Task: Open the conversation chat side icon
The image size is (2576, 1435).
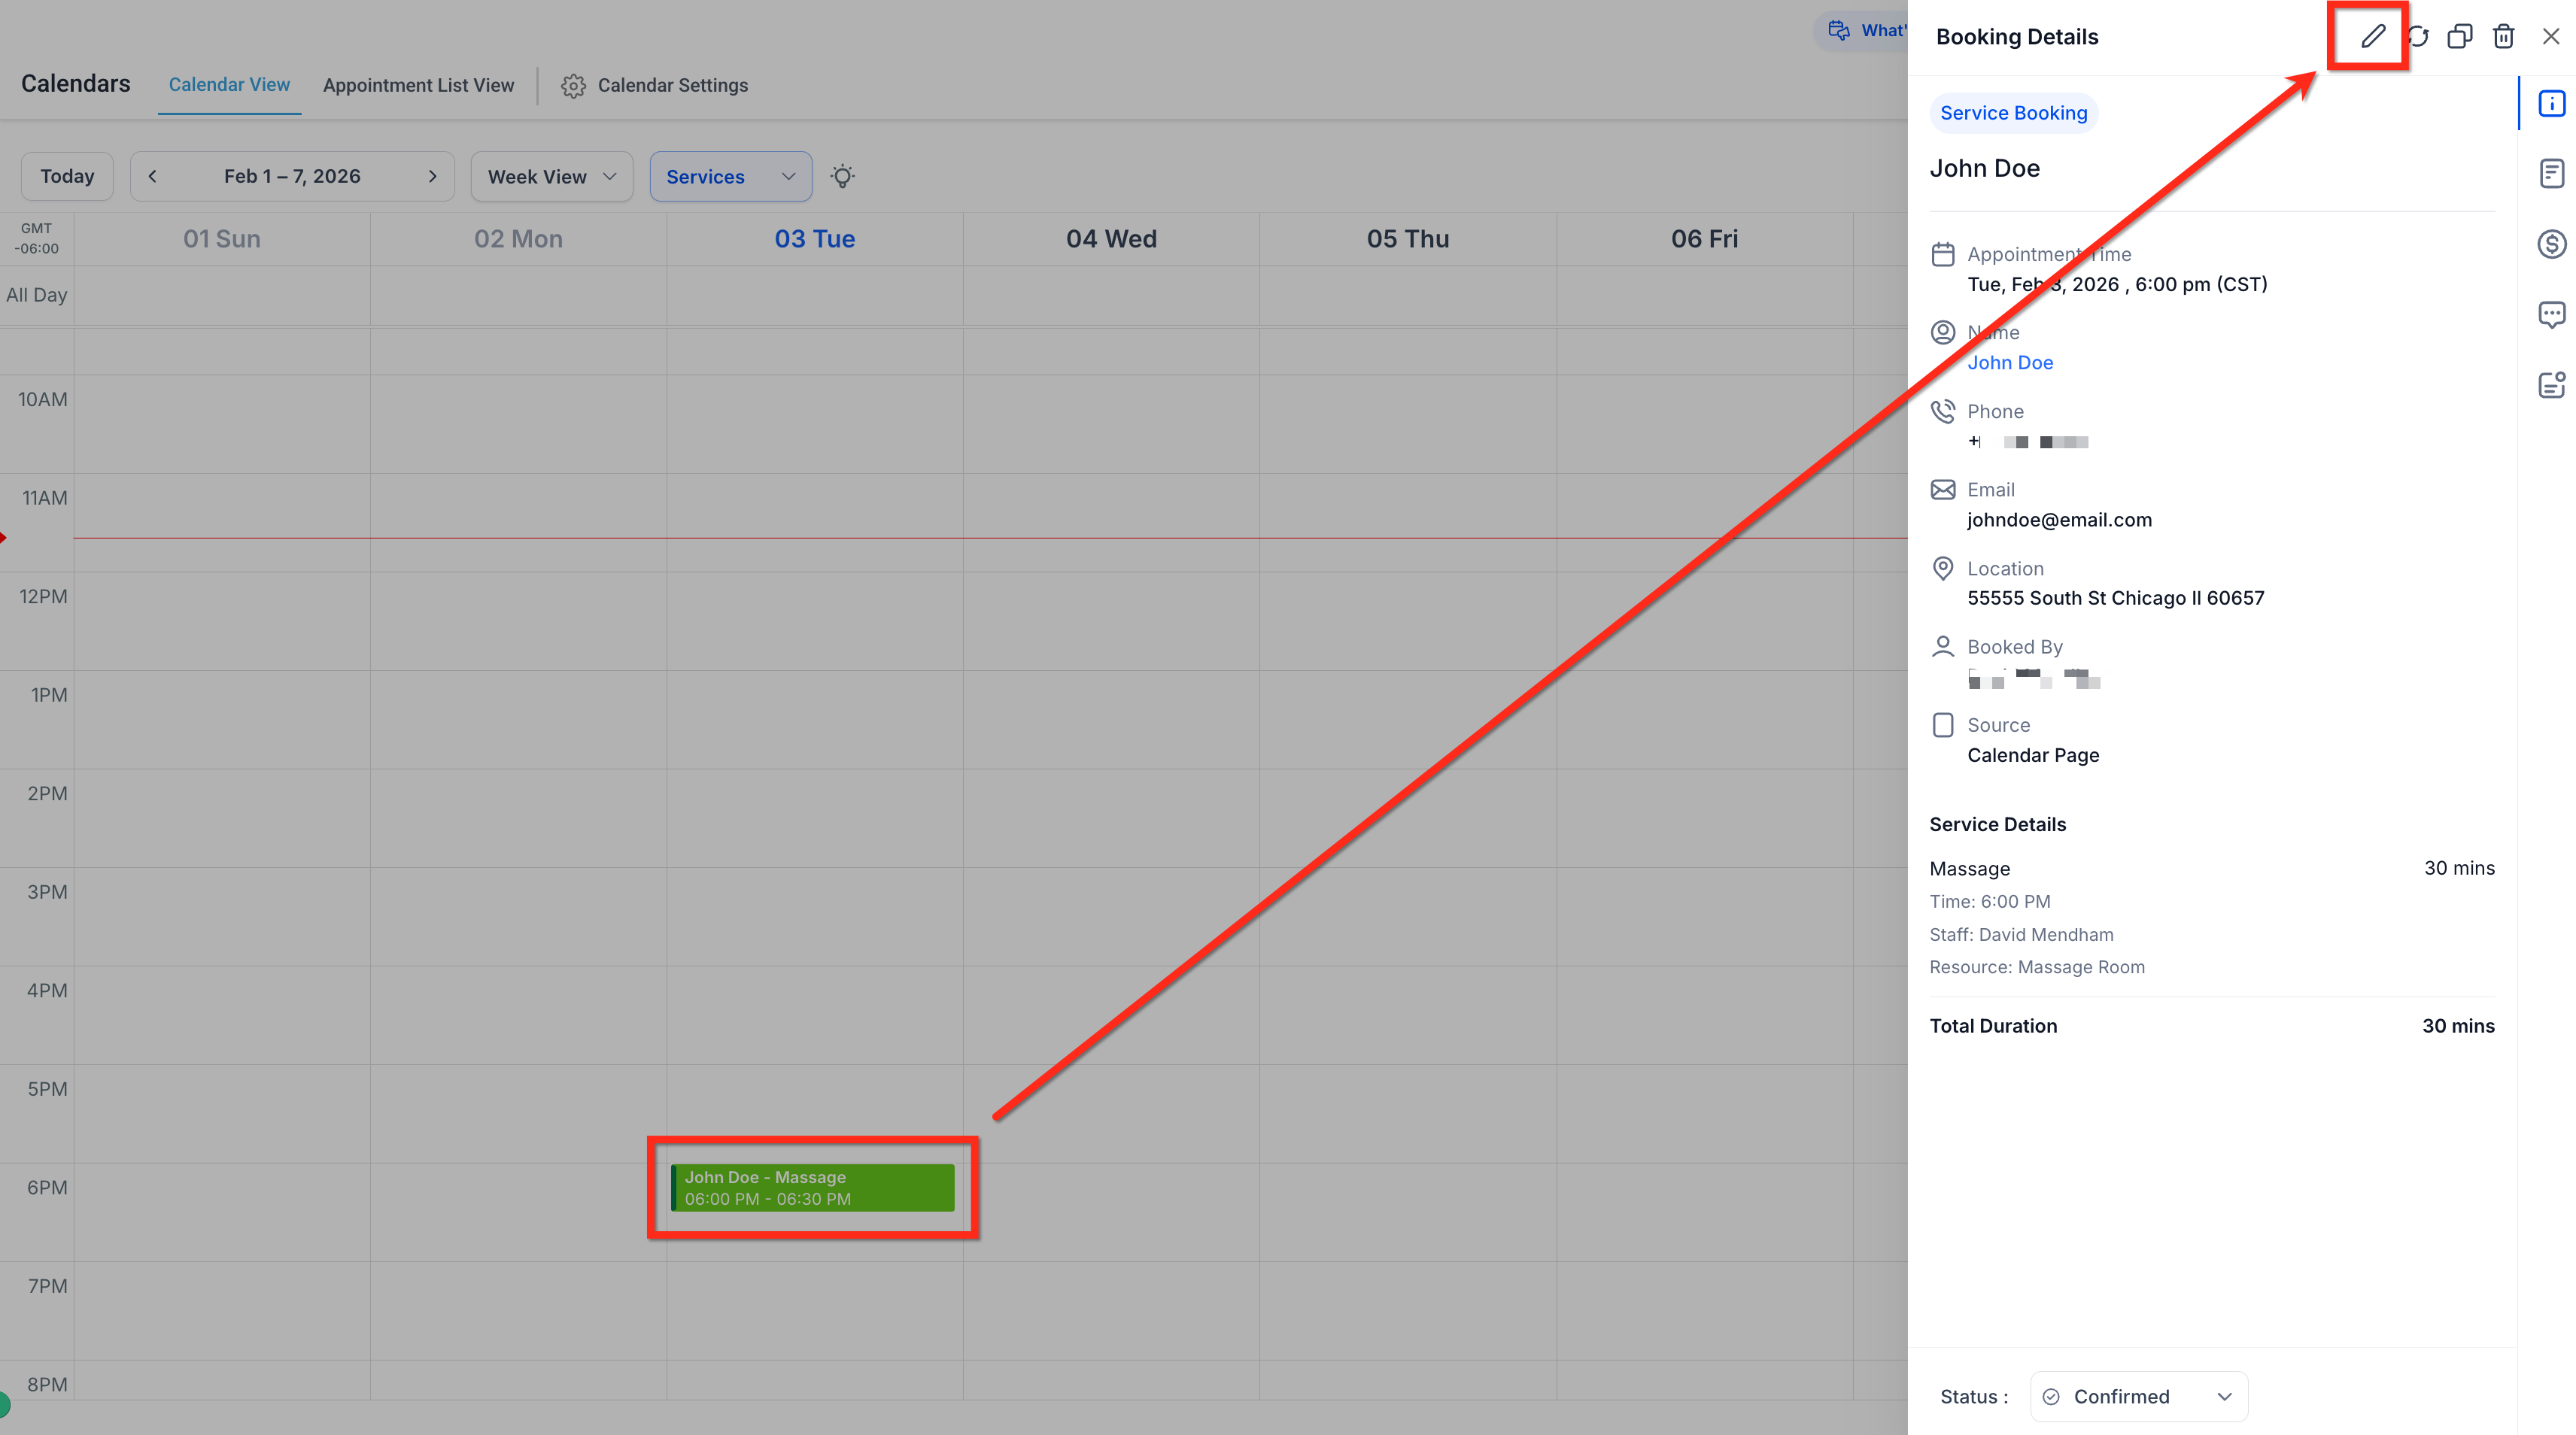Action: 2551,315
